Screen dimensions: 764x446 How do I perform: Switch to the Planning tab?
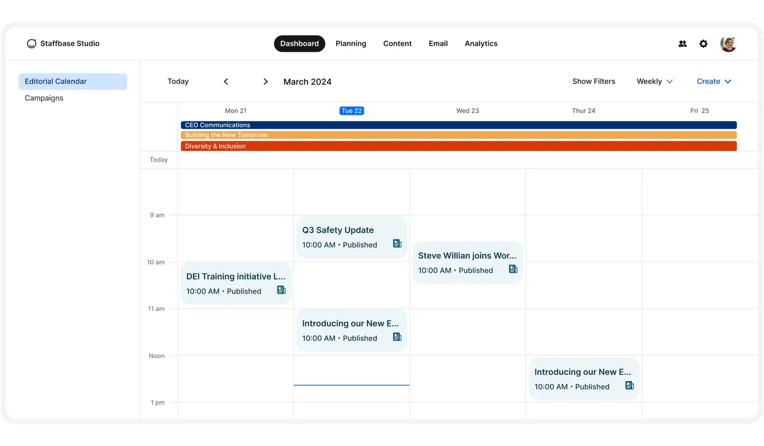click(351, 43)
